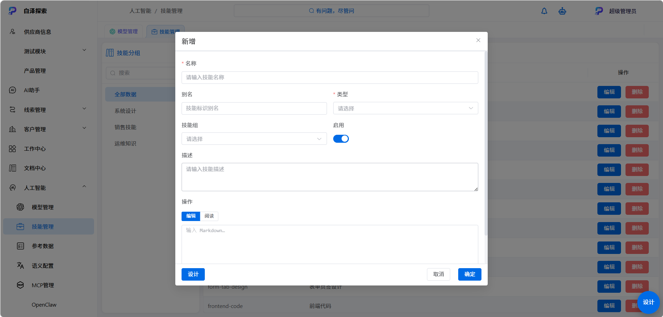Open 产品管理 in sidebar

click(x=35, y=71)
